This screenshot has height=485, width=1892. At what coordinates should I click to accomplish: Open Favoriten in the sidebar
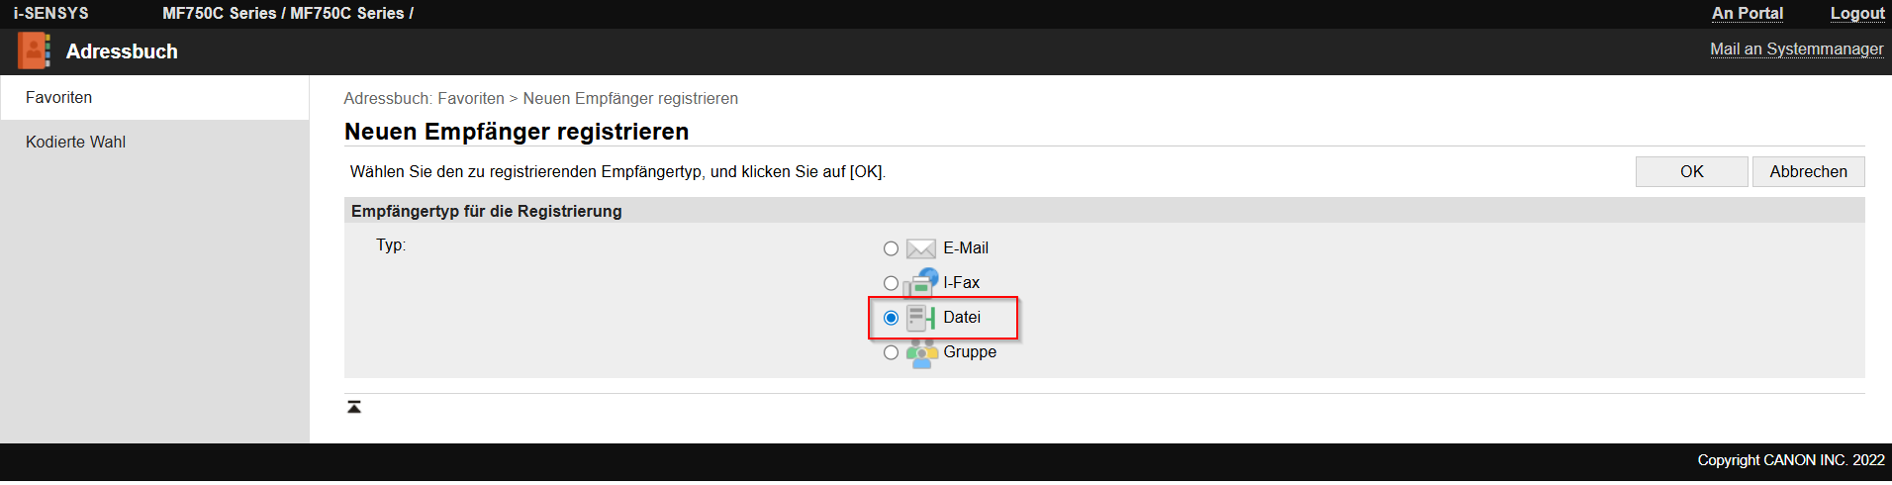point(59,98)
